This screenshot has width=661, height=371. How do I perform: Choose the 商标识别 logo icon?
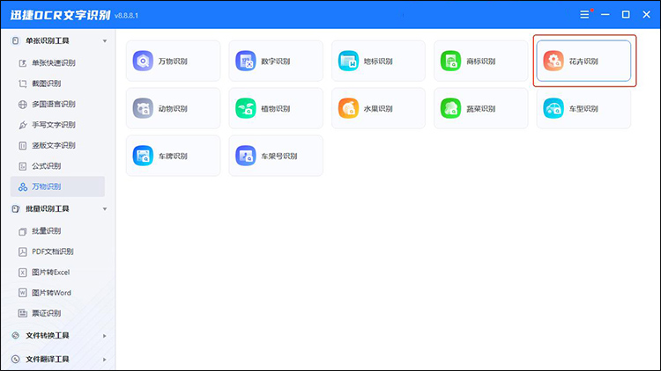(451, 61)
